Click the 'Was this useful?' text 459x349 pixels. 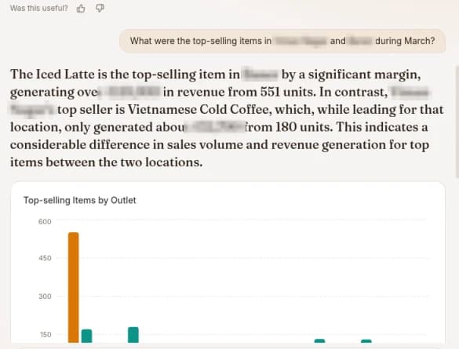pyautogui.click(x=39, y=8)
